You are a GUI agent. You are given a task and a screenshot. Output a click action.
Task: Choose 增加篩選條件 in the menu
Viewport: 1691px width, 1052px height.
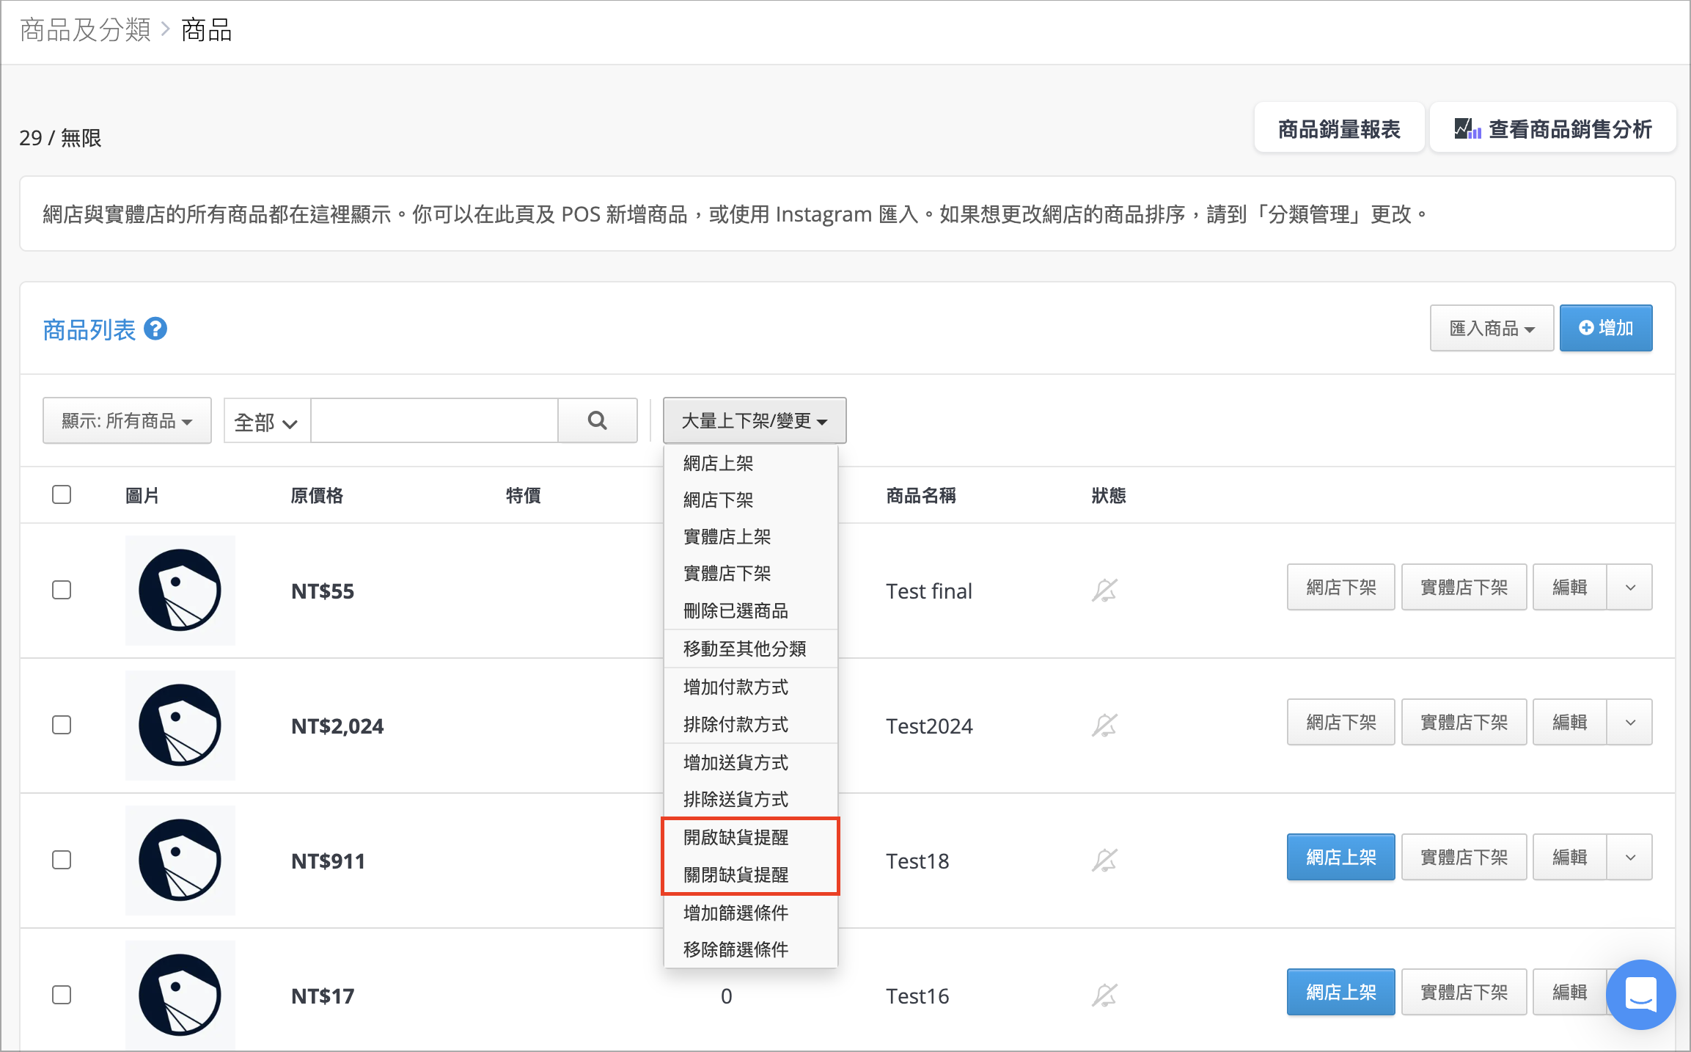click(750, 913)
